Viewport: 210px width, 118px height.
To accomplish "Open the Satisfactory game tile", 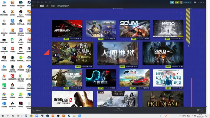I will (x=101, y=29).
